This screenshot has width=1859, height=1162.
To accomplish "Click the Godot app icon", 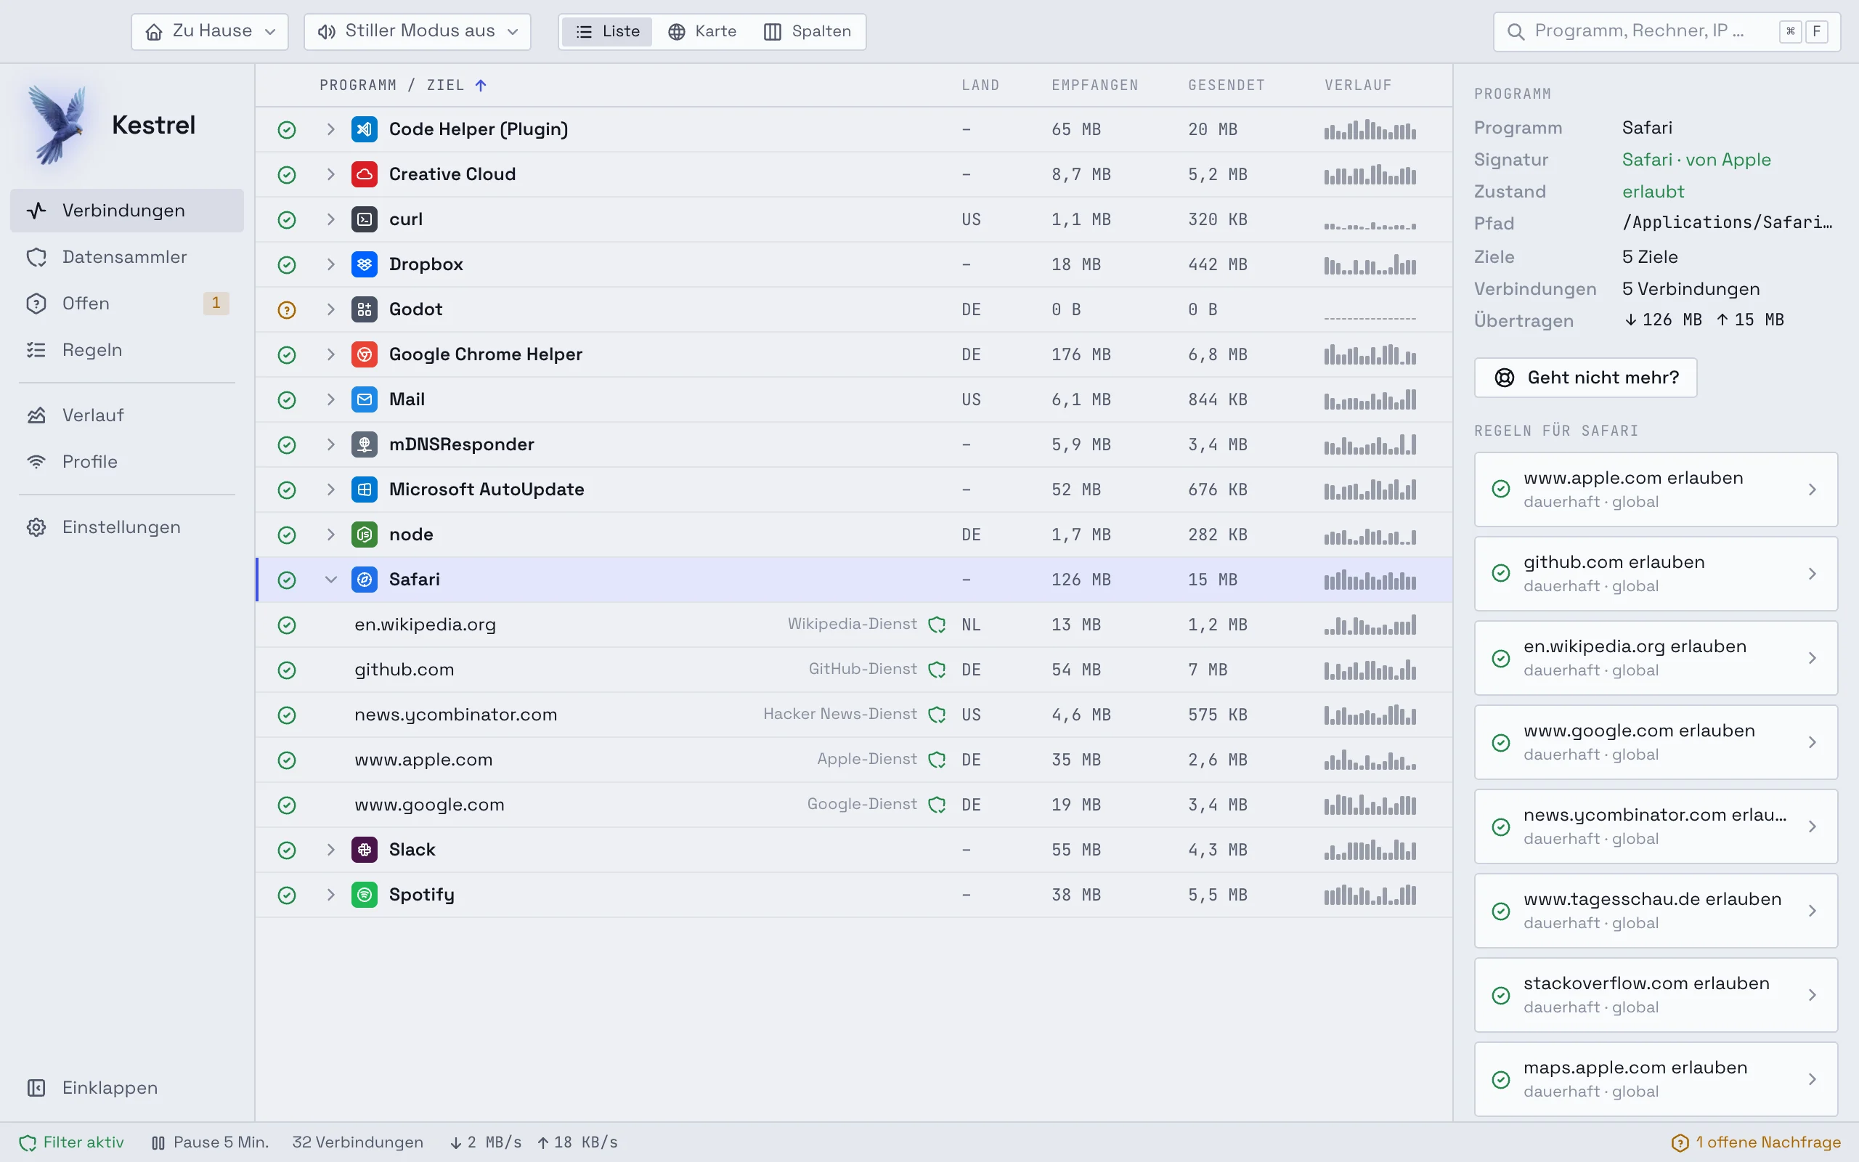I will coord(364,309).
